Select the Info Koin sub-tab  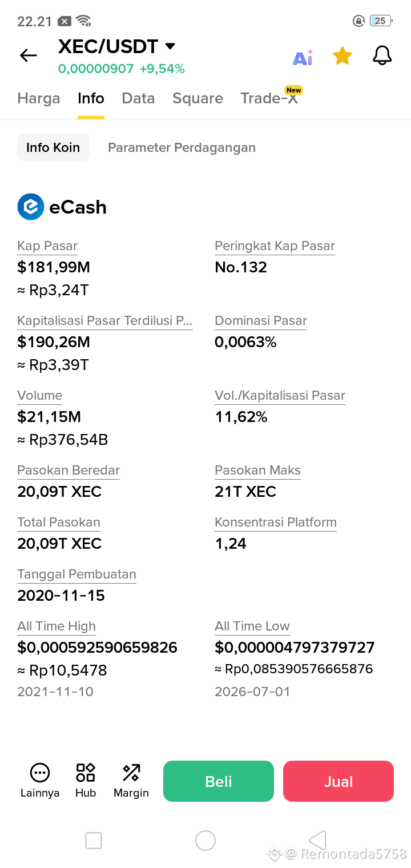[x=53, y=147]
